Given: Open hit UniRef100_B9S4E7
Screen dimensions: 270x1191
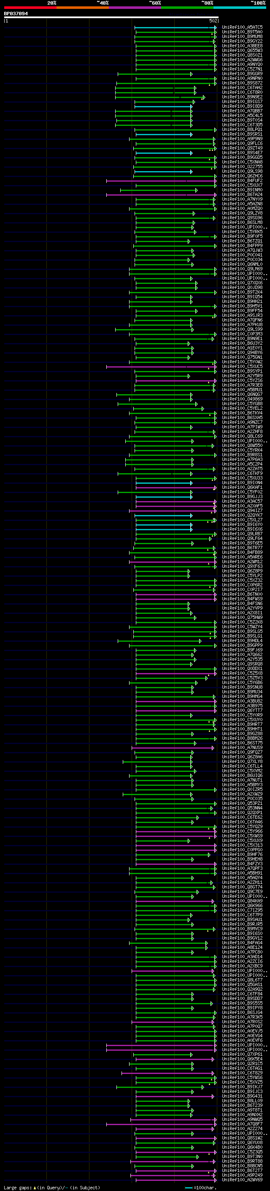Looking at the screenshot, I should pos(242,153).
